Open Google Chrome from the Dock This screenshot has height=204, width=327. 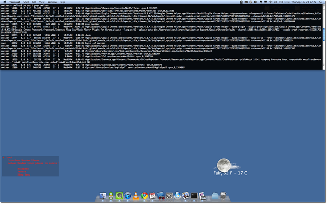(x=144, y=196)
